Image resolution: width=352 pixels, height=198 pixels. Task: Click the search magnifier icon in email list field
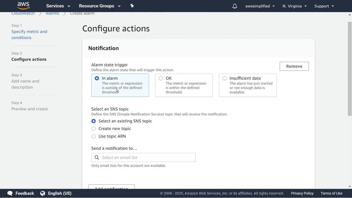coord(97,158)
